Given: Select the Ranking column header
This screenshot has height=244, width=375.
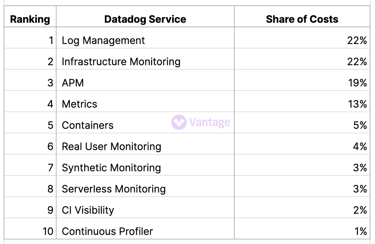Looking at the screenshot, I should click(x=30, y=19).
